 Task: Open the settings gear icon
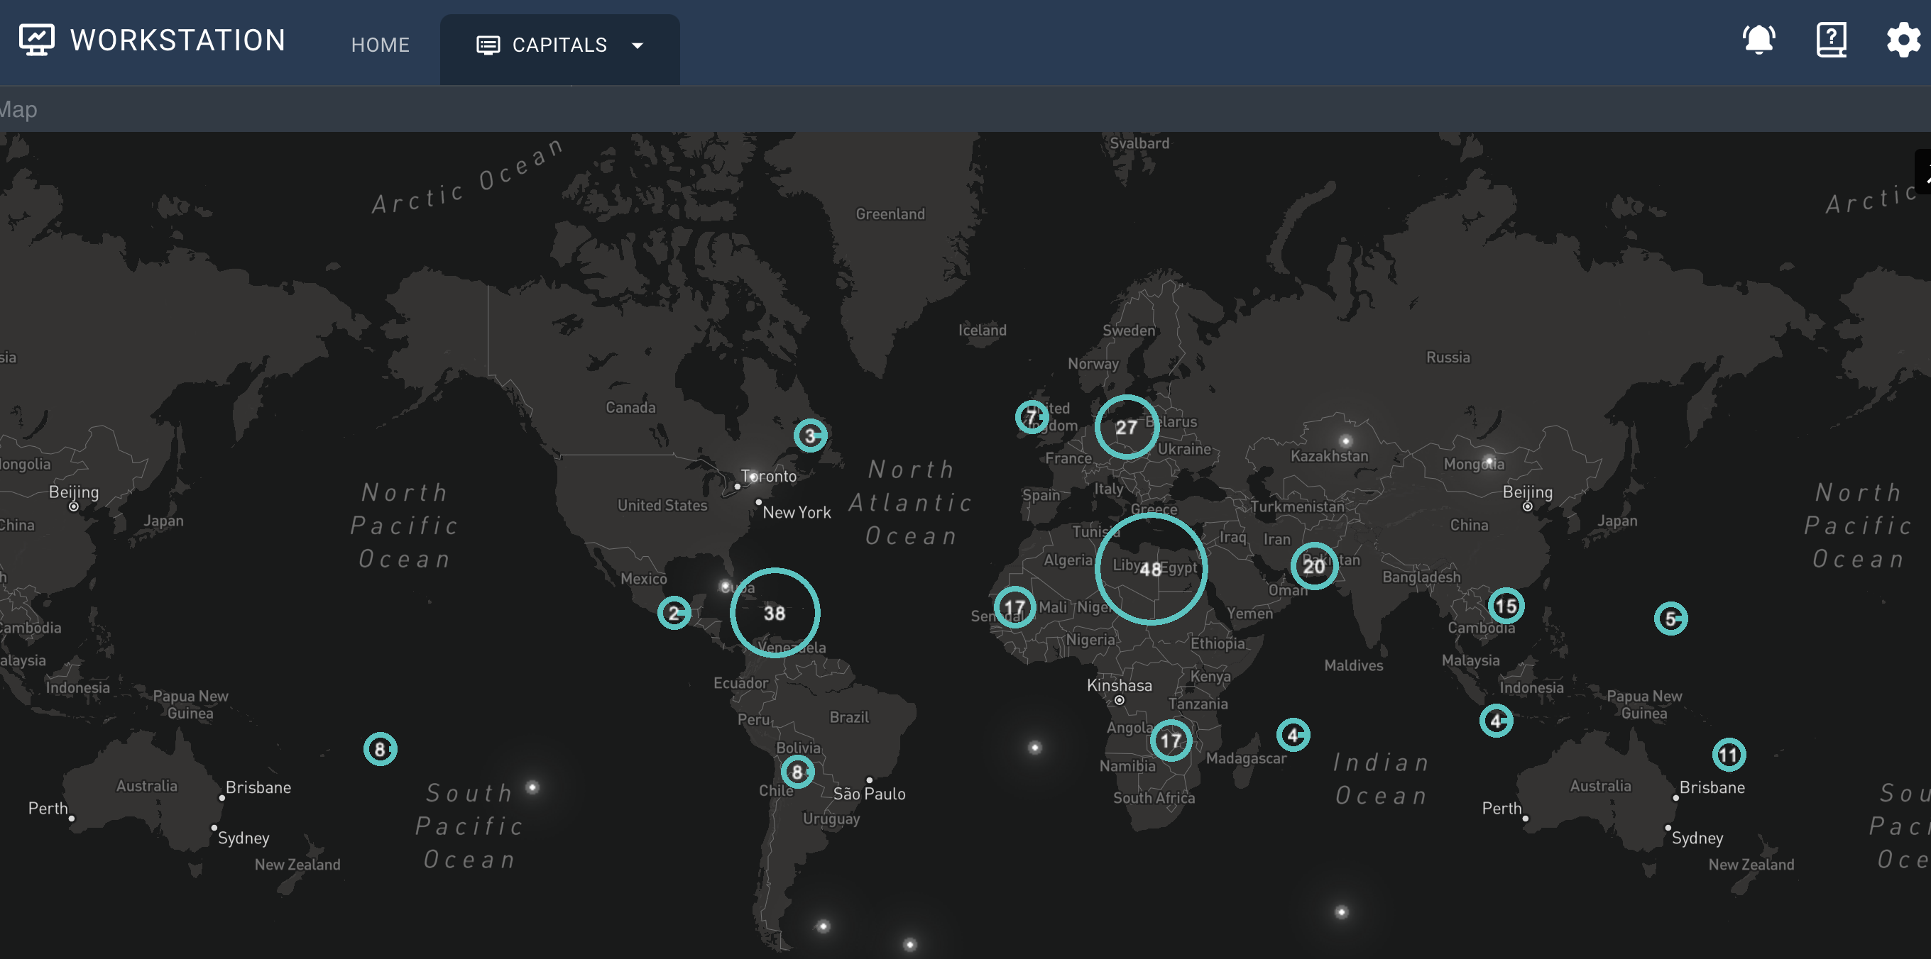click(x=1903, y=40)
